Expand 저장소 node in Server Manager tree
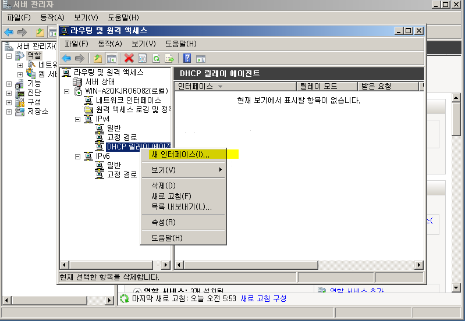Image resolution: width=465 pixels, height=321 pixels. coord(9,112)
